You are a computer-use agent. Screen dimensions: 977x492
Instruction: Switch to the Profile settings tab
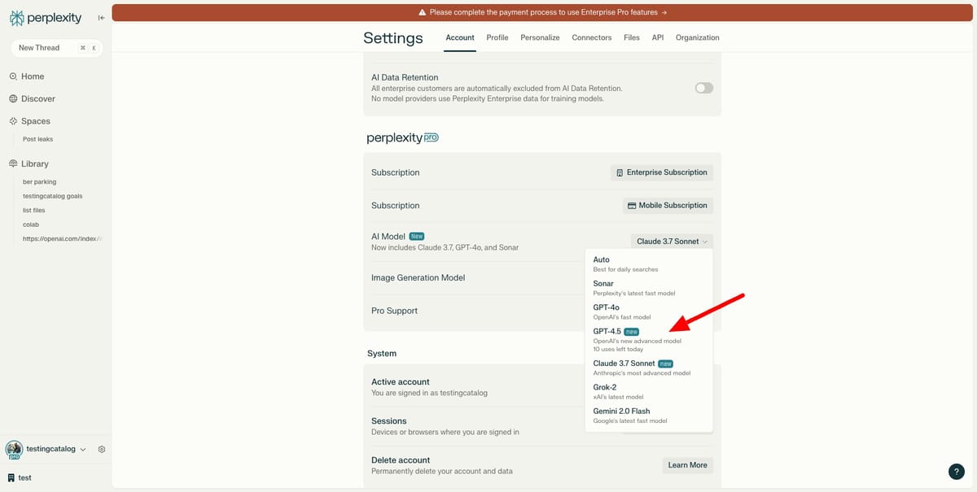[x=497, y=37]
